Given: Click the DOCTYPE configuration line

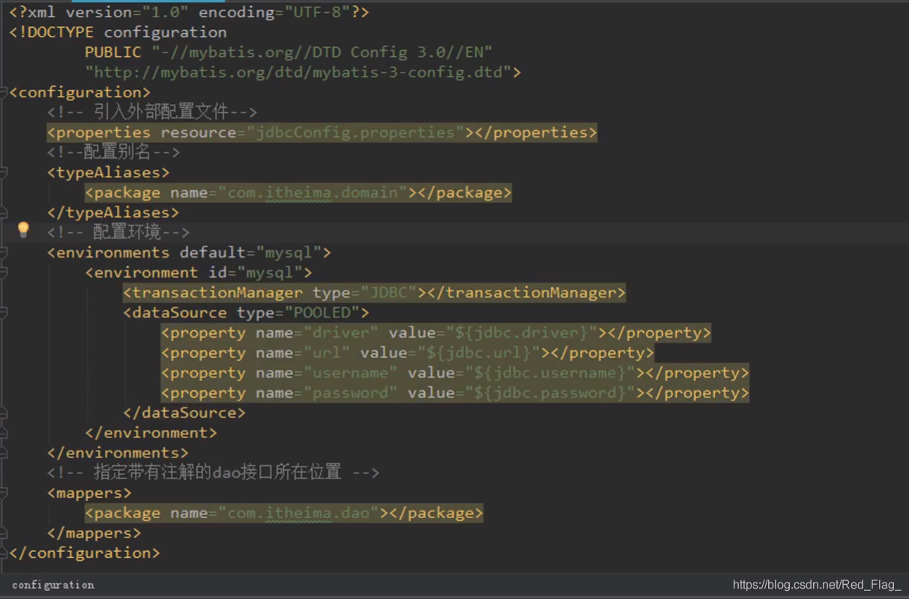Looking at the screenshot, I should (118, 32).
